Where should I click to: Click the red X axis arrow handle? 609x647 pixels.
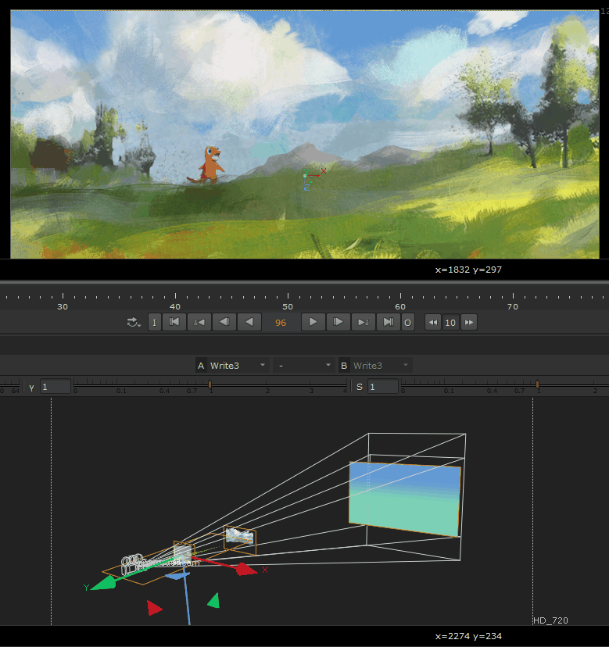coord(246,570)
